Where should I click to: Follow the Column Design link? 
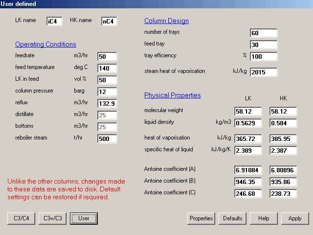(166, 21)
